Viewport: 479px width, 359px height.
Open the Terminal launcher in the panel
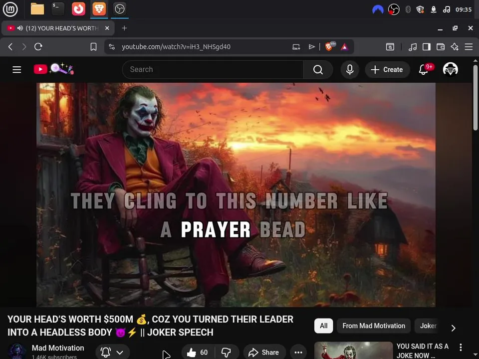pos(58,9)
